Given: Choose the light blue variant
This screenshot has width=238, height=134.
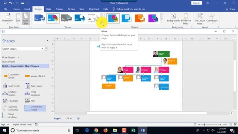Looking at the screenshot, I should (126, 18).
